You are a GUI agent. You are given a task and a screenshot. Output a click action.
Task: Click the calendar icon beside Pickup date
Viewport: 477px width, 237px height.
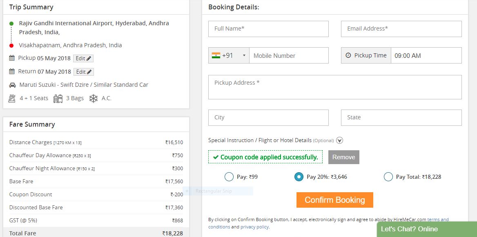pos(12,58)
